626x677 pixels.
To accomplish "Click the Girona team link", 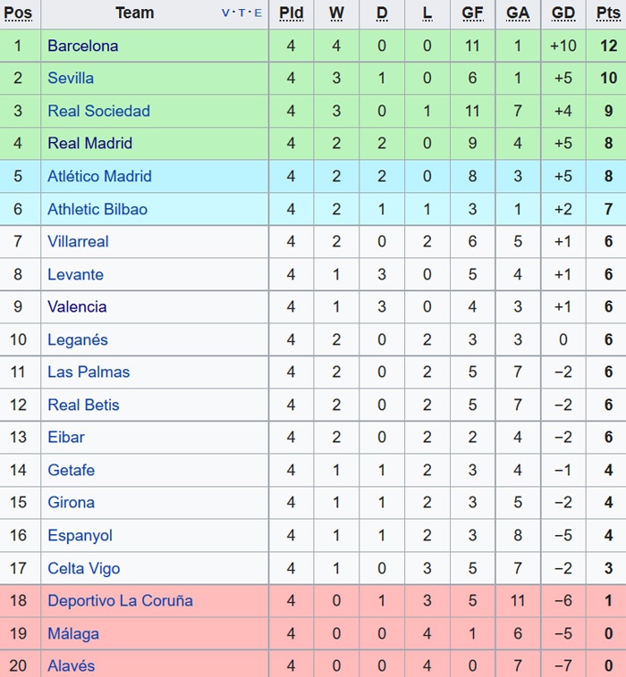I will coord(71,502).
